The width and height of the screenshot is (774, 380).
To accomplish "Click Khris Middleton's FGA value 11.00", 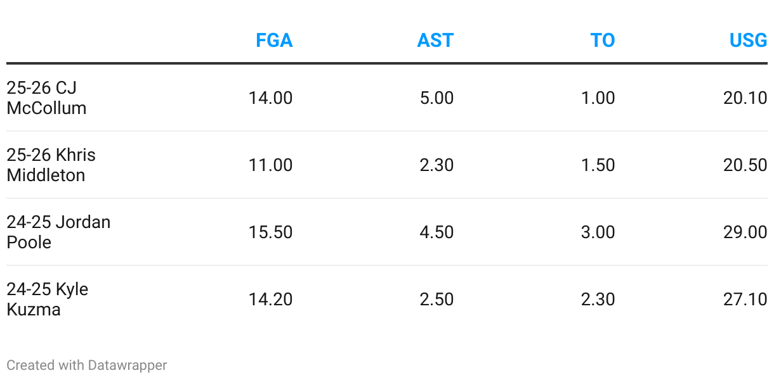I will [x=270, y=165].
